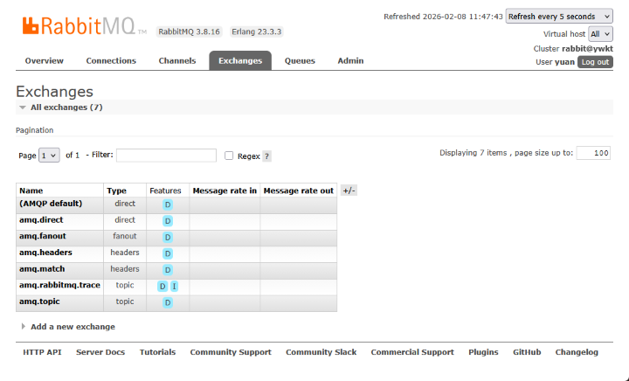Toggle table columns with +/- button
Image resolution: width=629 pixels, height=381 pixels.
coord(349,190)
